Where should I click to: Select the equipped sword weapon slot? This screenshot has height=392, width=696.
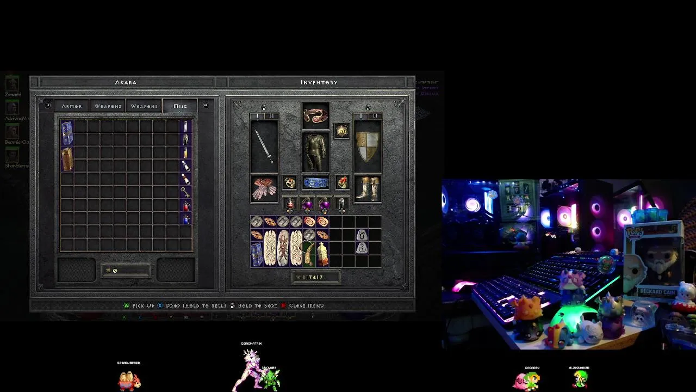[x=264, y=146]
